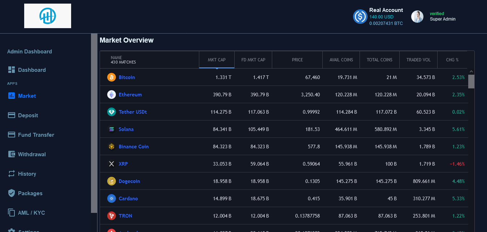Screen dimensions: 487x232
Task: Open the Fund Transfer page
Action: click(x=36, y=135)
